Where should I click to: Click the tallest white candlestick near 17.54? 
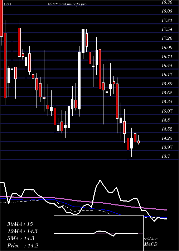click(x=83, y=41)
